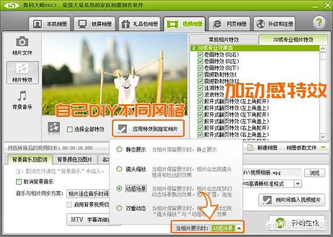Screen dimensions: 333x237
Task: Click effects list scroll up arrow
Action: pos(323,49)
